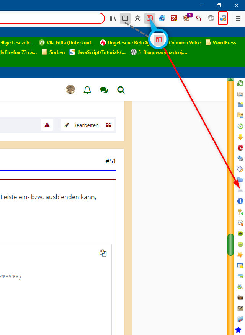Click the red sidebar toggle toolbar button
245x335 pixels.
point(150,18)
